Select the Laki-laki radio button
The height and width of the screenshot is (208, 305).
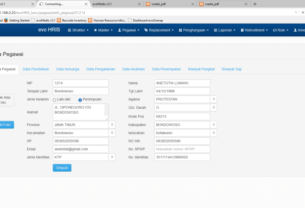[x=55, y=100]
